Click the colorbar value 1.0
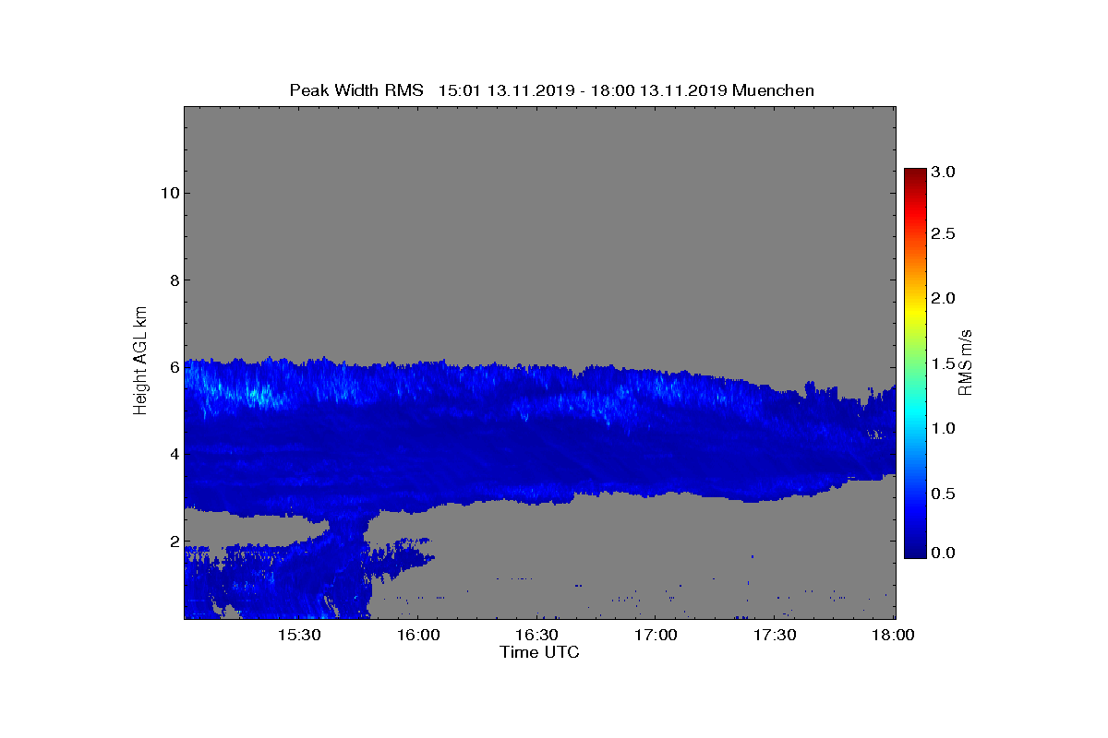Screen dimensions: 1108x738 tap(944, 428)
